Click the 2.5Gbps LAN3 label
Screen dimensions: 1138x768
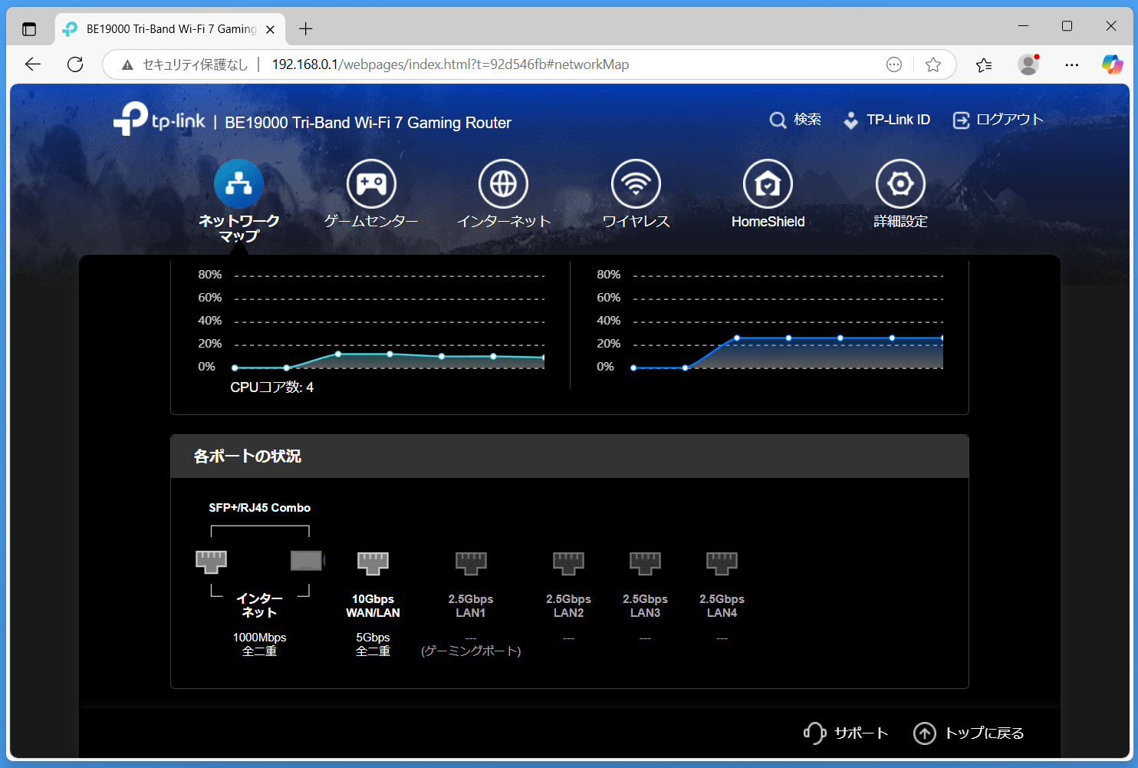point(645,606)
